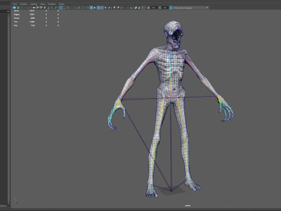Screen dimensions: 281x211
Task: Select the rig root control between the feet
Action: (x=171, y=190)
